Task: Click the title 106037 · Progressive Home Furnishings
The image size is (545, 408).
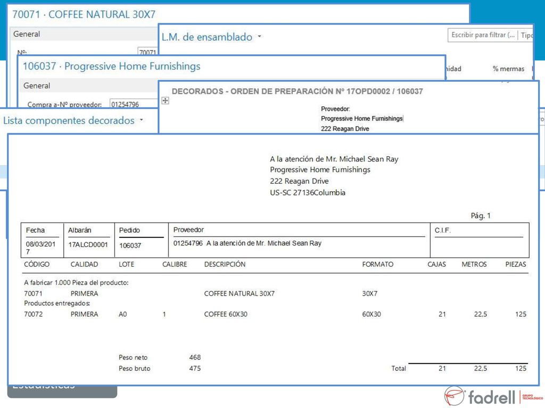Action: 112,66
